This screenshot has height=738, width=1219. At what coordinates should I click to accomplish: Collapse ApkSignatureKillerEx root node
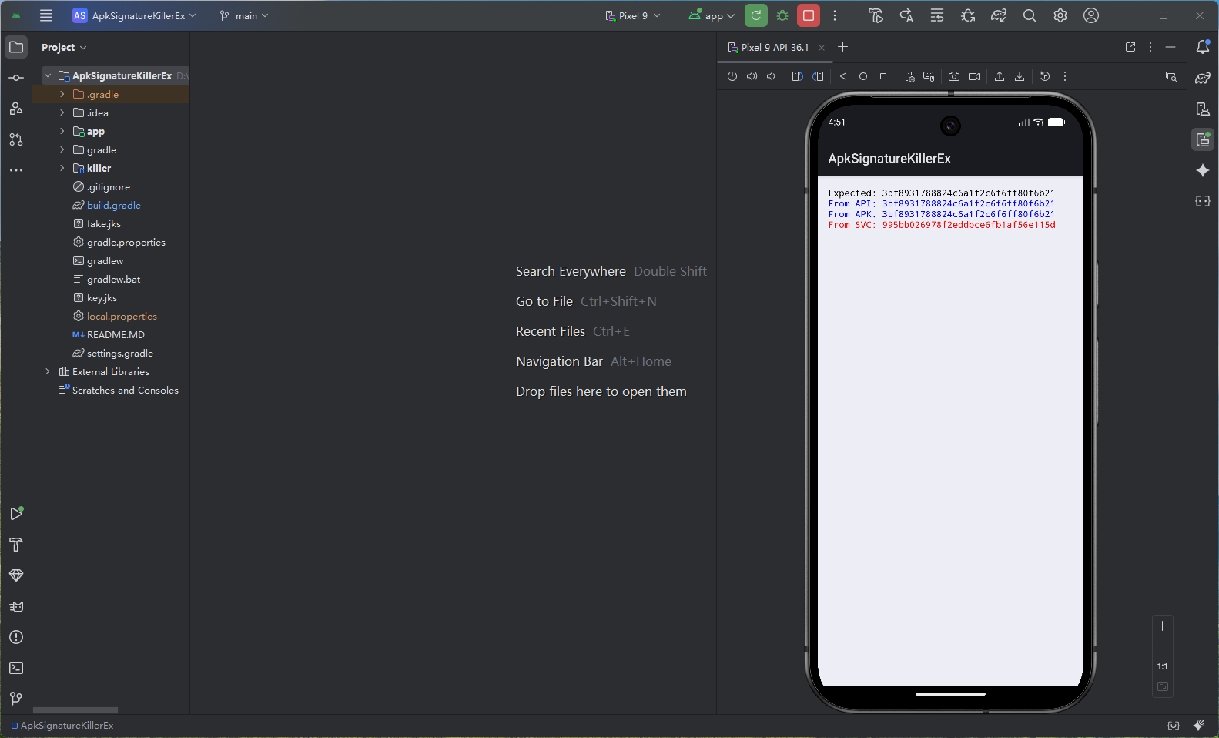(x=48, y=75)
